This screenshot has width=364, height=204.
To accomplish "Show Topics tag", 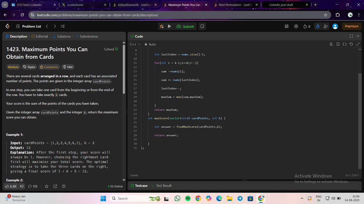I will tap(29, 67).
